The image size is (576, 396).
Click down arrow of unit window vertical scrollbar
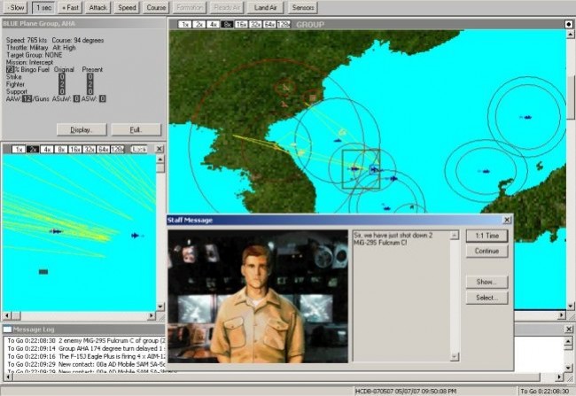point(160,307)
